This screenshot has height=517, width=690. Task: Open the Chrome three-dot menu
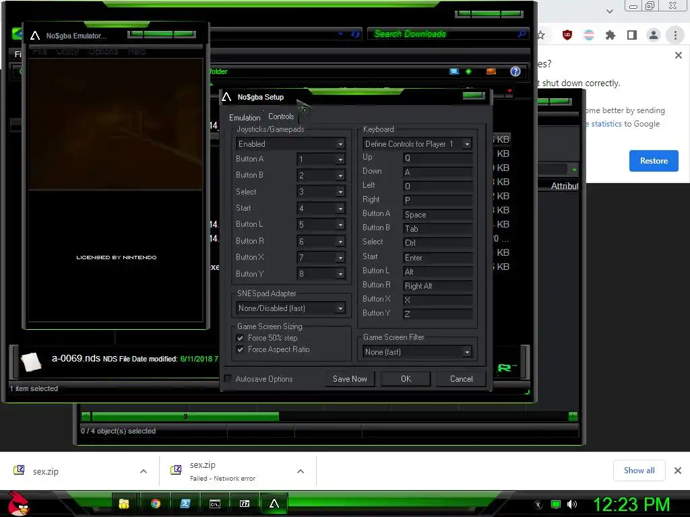[675, 35]
